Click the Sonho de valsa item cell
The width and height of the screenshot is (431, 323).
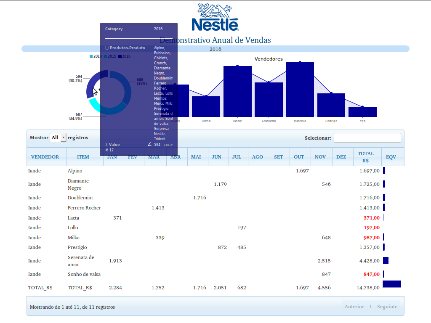84,274
